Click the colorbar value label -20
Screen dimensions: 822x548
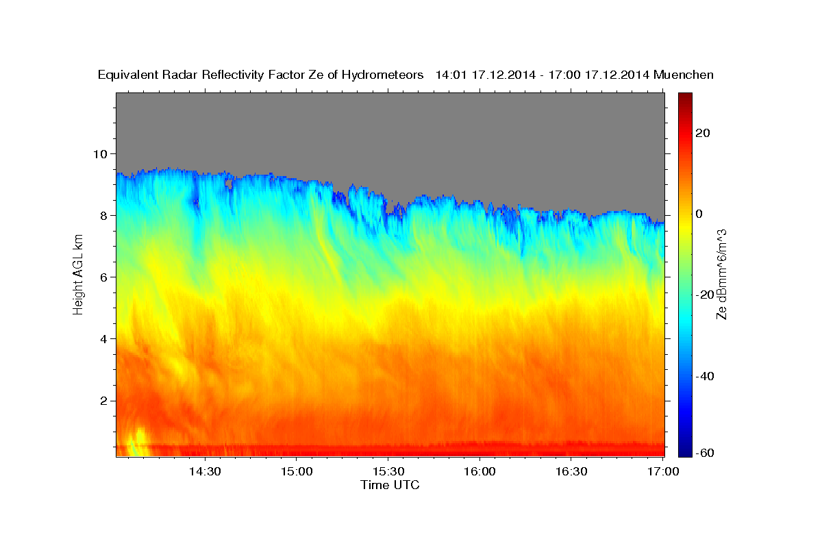point(705,295)
